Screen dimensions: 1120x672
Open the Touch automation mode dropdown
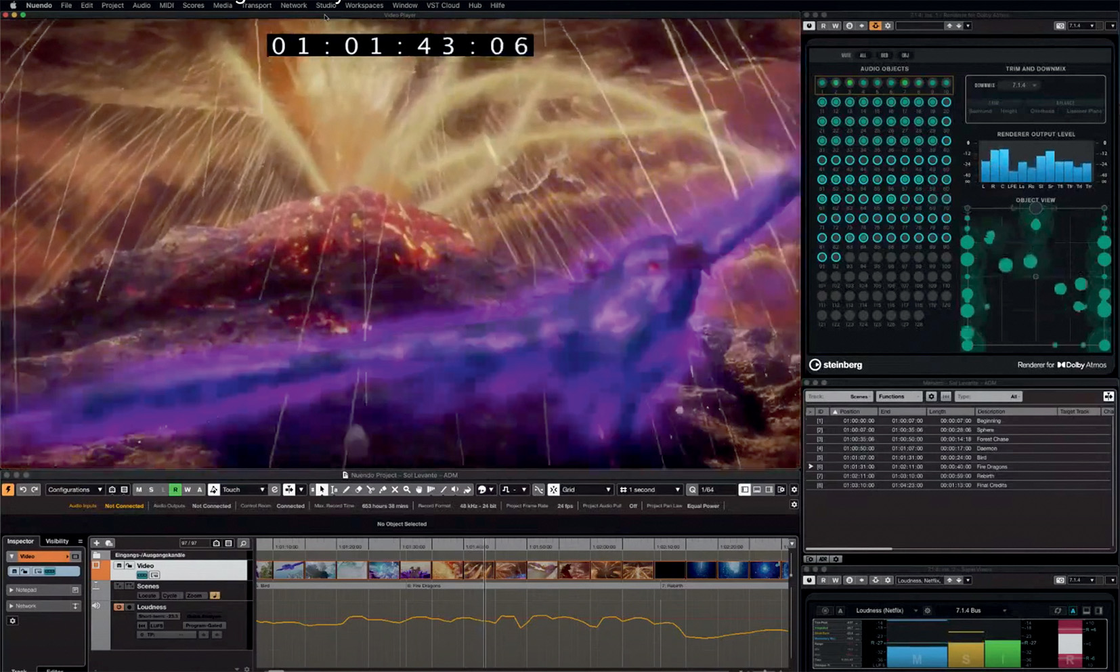tap(243, 490)
